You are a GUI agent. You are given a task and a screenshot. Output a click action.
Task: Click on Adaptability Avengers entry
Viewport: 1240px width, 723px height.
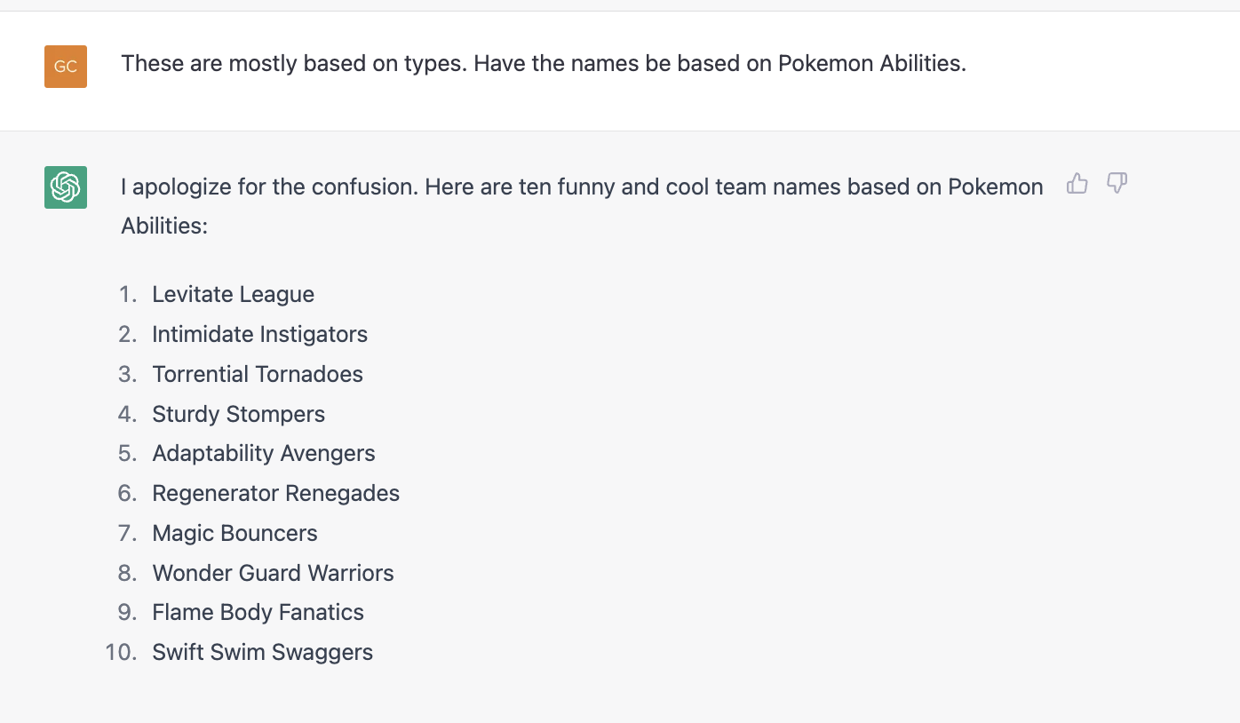[x=264, y=453]
